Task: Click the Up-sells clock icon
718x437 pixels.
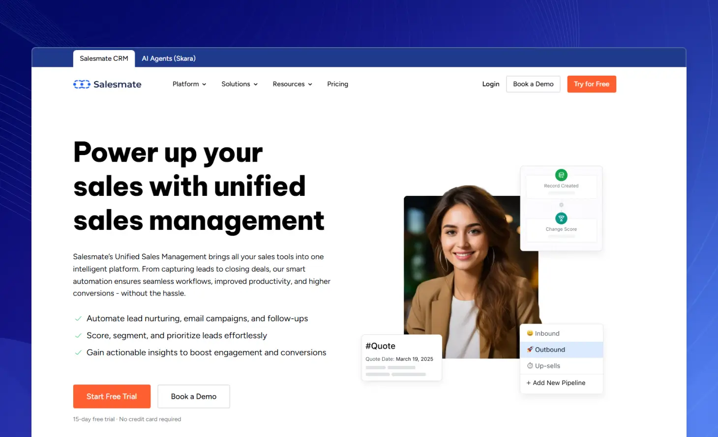Action: (530, 366)
